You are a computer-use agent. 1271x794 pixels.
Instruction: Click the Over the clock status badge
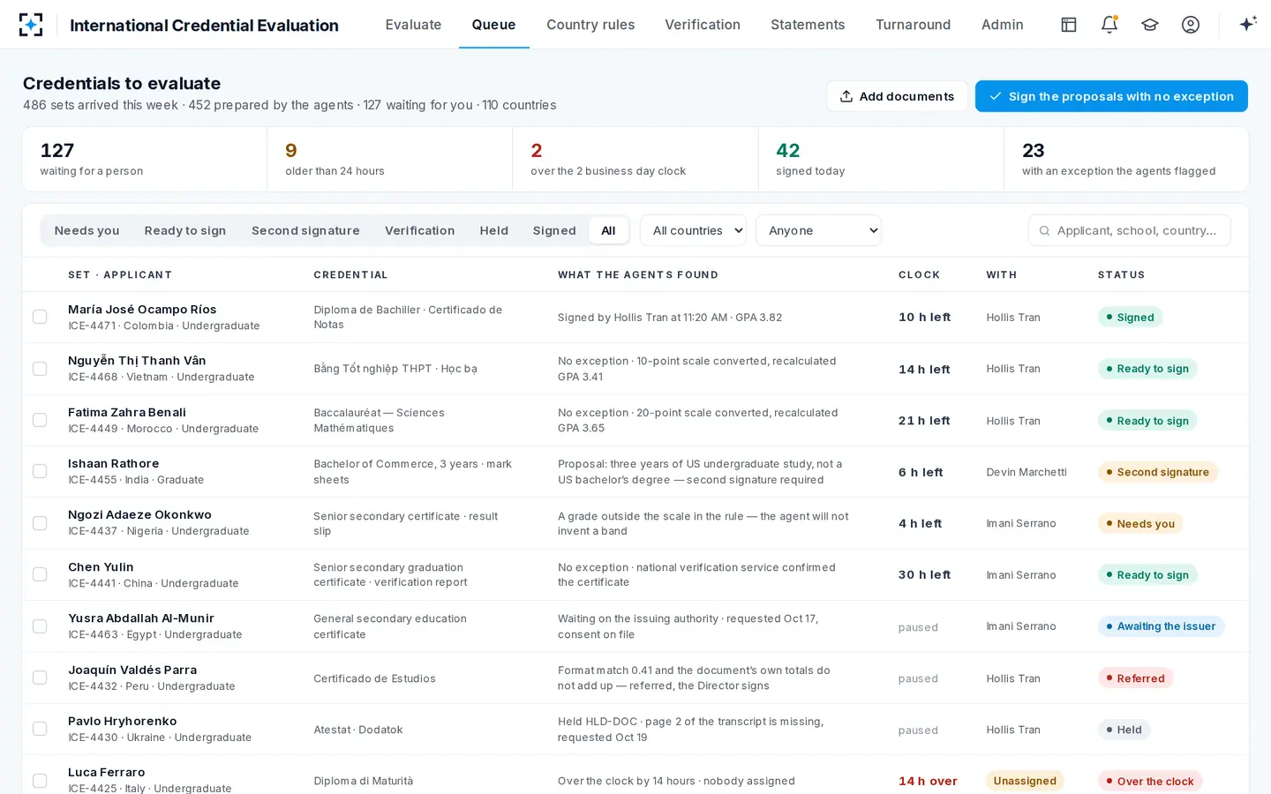(1149, 781)
